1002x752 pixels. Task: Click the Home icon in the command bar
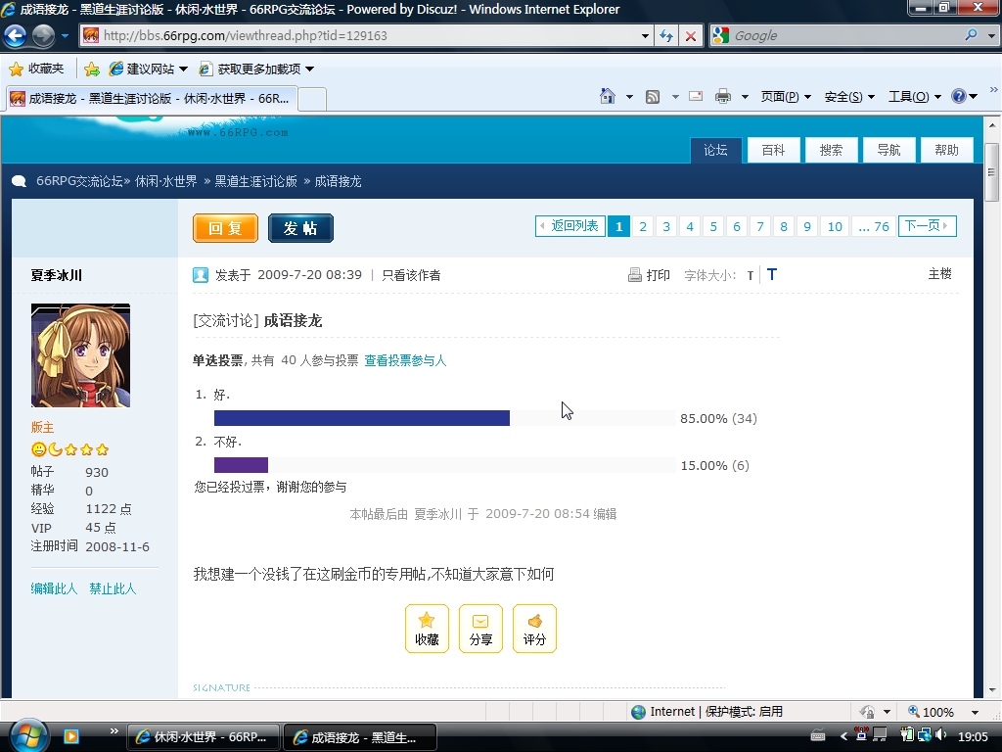click(607, 97)
